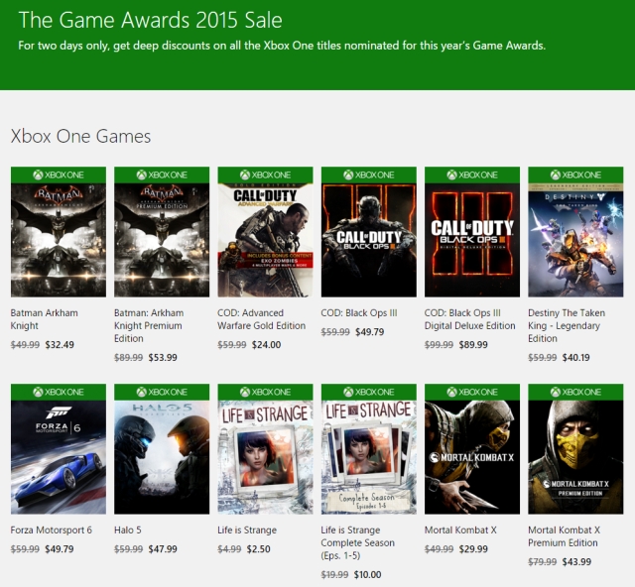Screen dimensions: 635x587
Task: Click 'The Game Awards 2015 Sale' banner heading
Action: (150, 20)
